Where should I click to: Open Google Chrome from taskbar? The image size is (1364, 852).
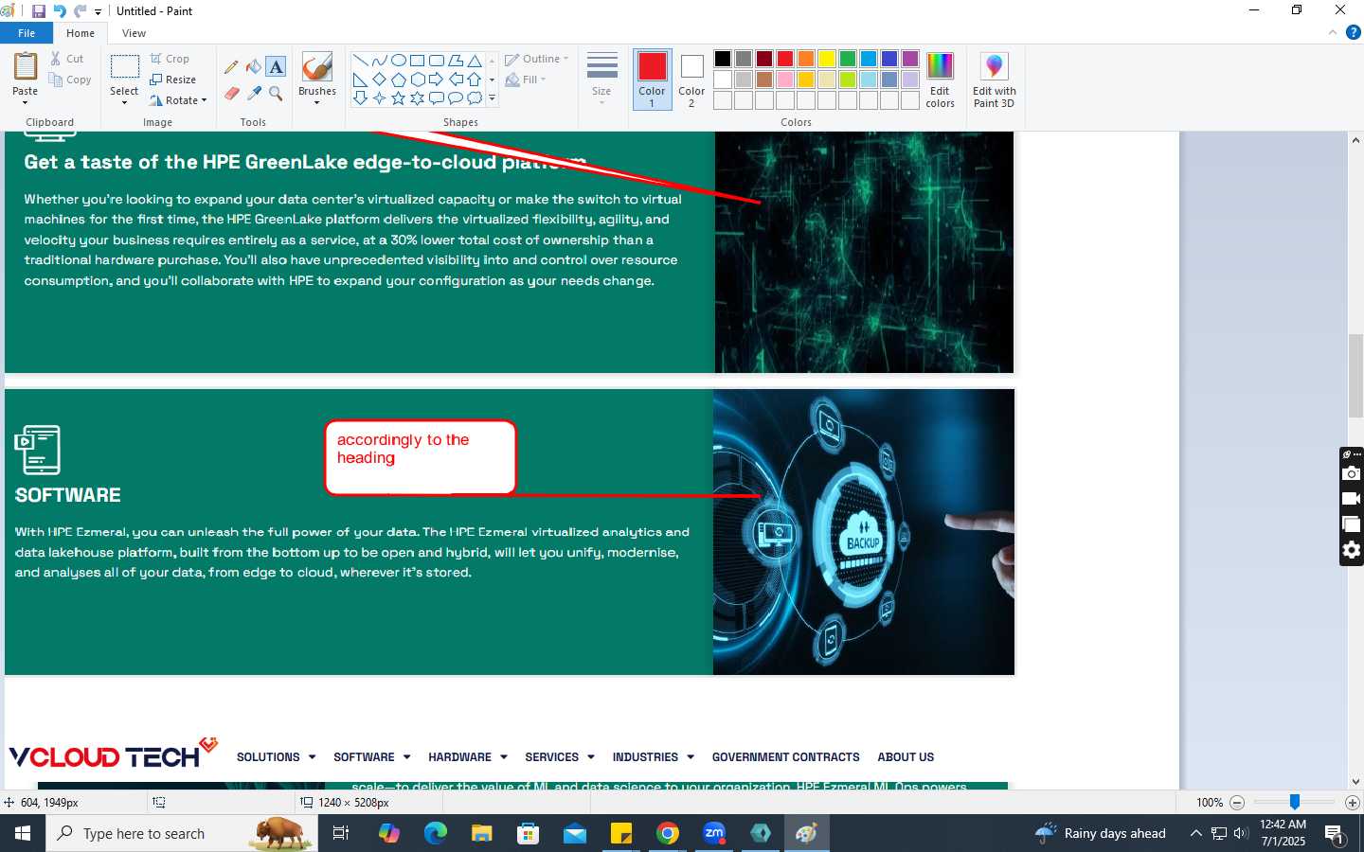coord(668,833)
